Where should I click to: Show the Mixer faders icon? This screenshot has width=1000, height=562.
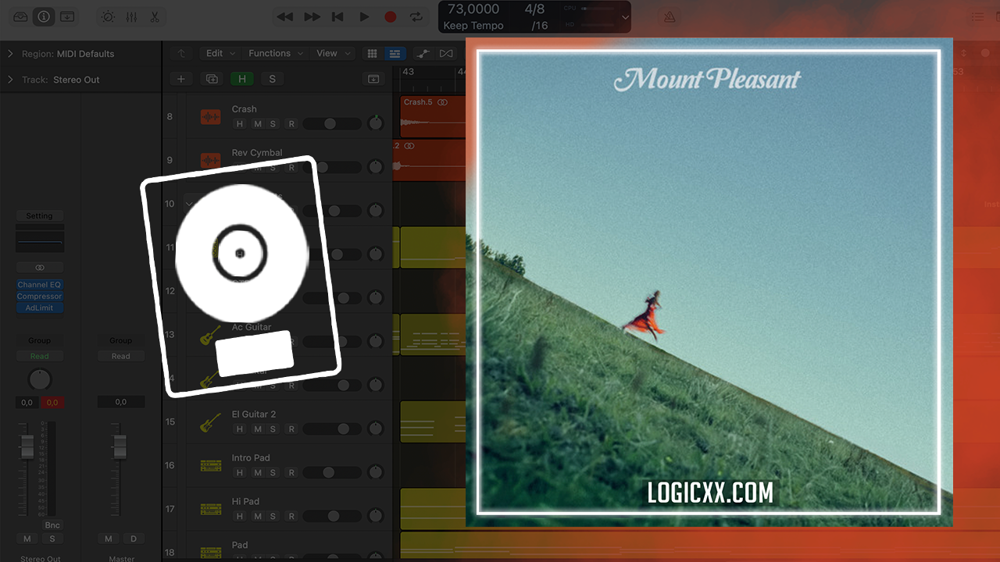131,16
